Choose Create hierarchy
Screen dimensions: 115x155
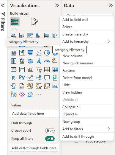87,34
